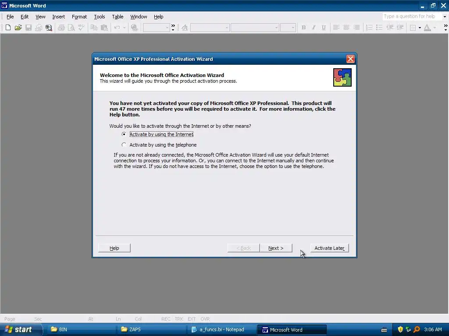Click the New Blank Document toolbar icon

[x=8, y=28]
